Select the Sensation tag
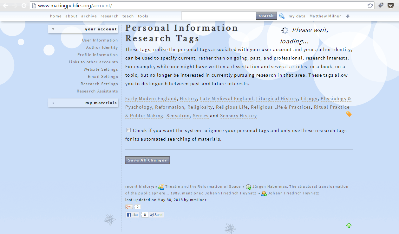 coord(178,116)
